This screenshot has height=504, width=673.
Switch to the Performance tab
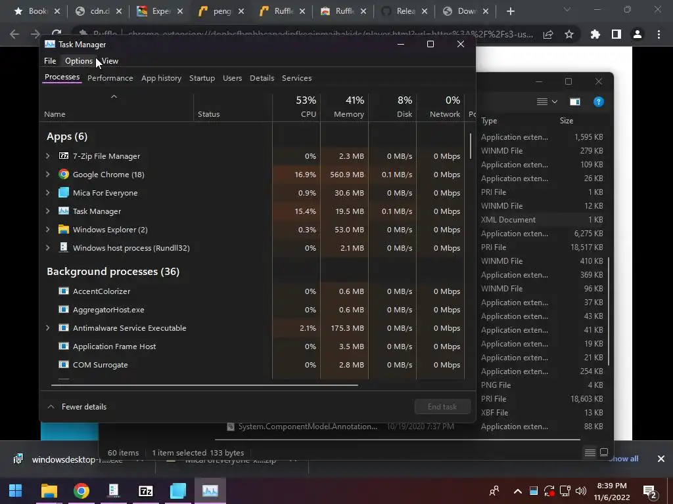[110, 78]
